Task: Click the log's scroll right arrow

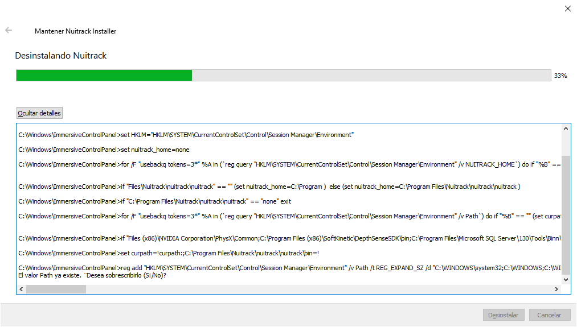Action: (556, 289)
